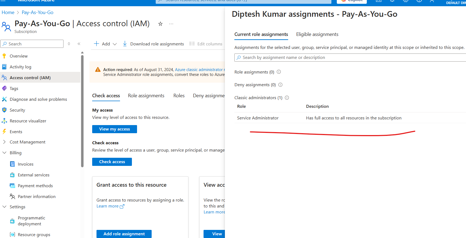The image size is (466, 238).
Task: Open Resource visualizer icon
Action: tap(4, 121)
